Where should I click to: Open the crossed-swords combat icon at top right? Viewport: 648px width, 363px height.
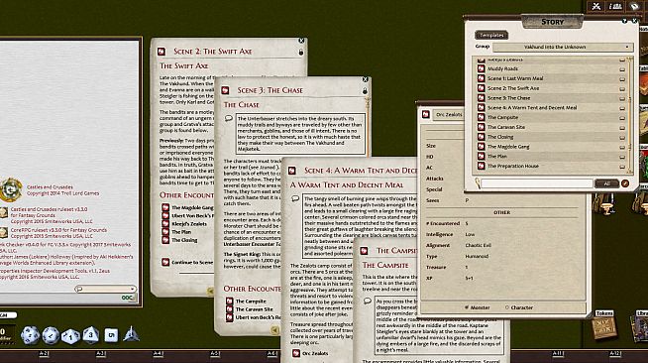tap(596, 6)
